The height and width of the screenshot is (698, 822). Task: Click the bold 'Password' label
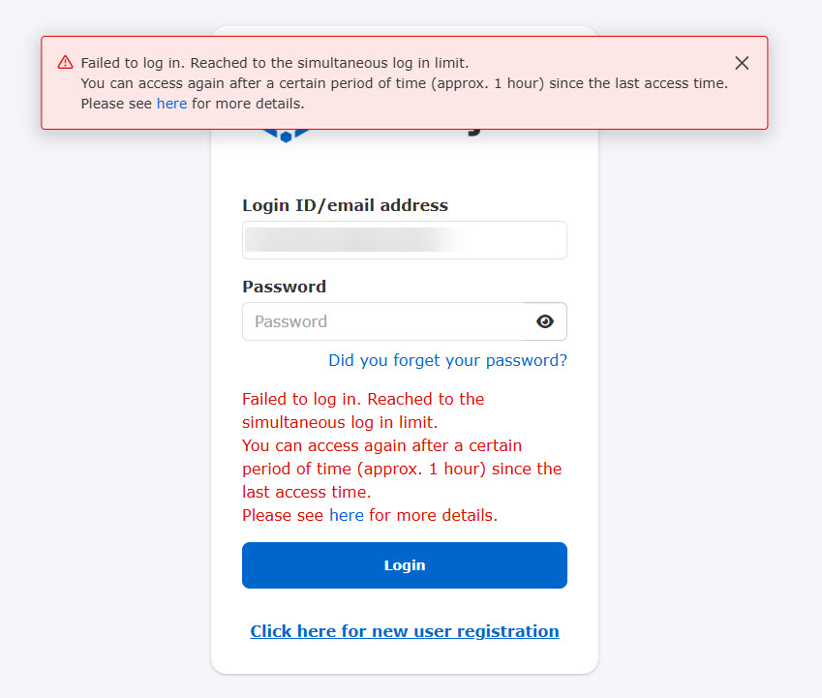(284, 287)
